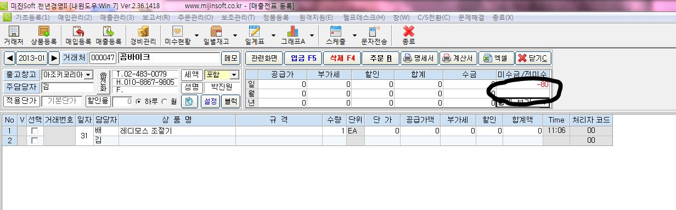The image size is (676, 210).
Task: Click the icon button left of 설정
Action: click(190, 101)
